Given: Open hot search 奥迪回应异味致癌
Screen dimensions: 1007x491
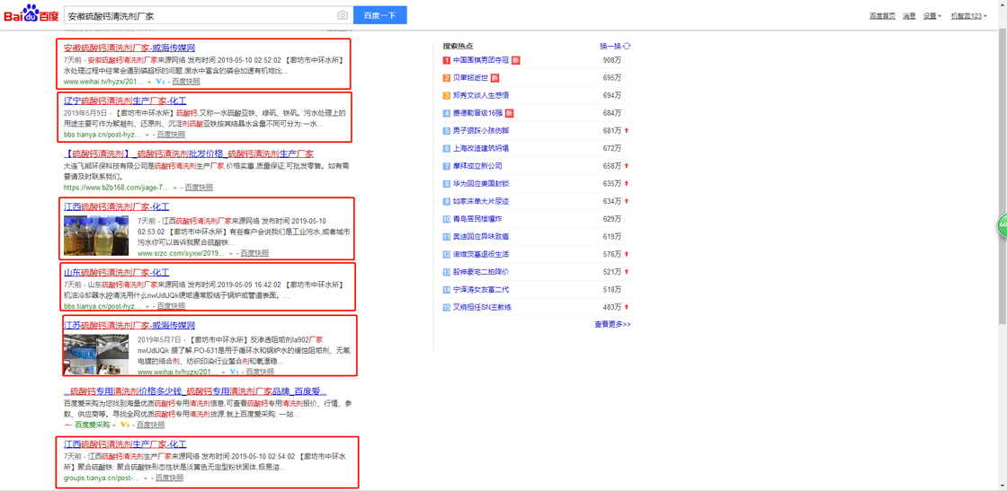Looking at the screenshot, I should [481, 237].
